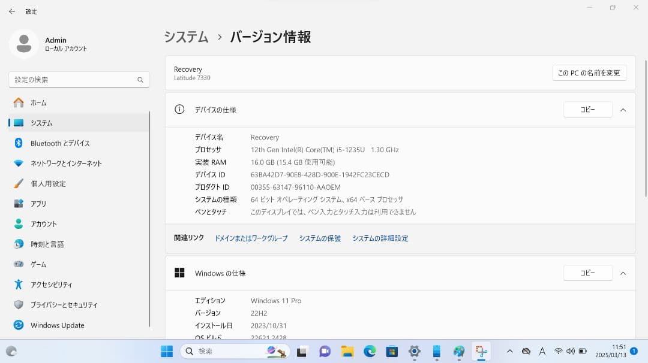Open Microsoft Edge from the taskbar

point(370,351)
